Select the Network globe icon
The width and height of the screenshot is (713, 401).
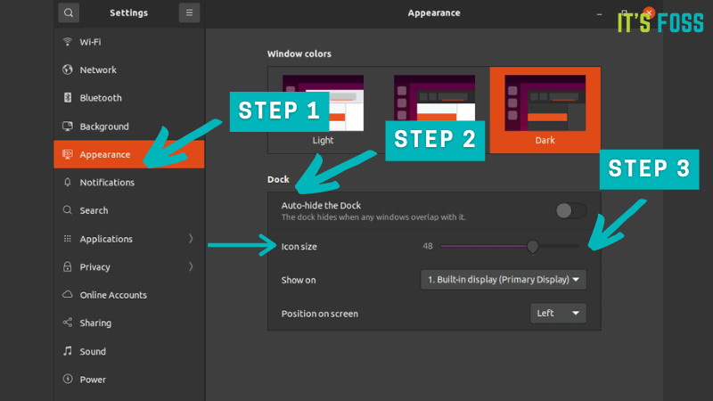pos(68,70)
